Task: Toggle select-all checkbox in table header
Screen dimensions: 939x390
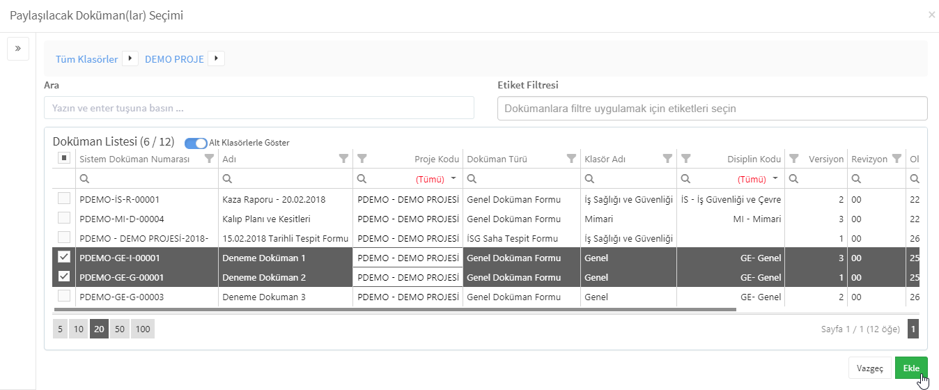Action: (64, 158)
